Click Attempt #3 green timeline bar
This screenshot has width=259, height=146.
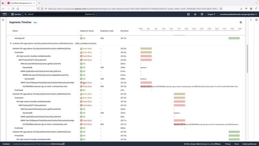tap(234, 38)
